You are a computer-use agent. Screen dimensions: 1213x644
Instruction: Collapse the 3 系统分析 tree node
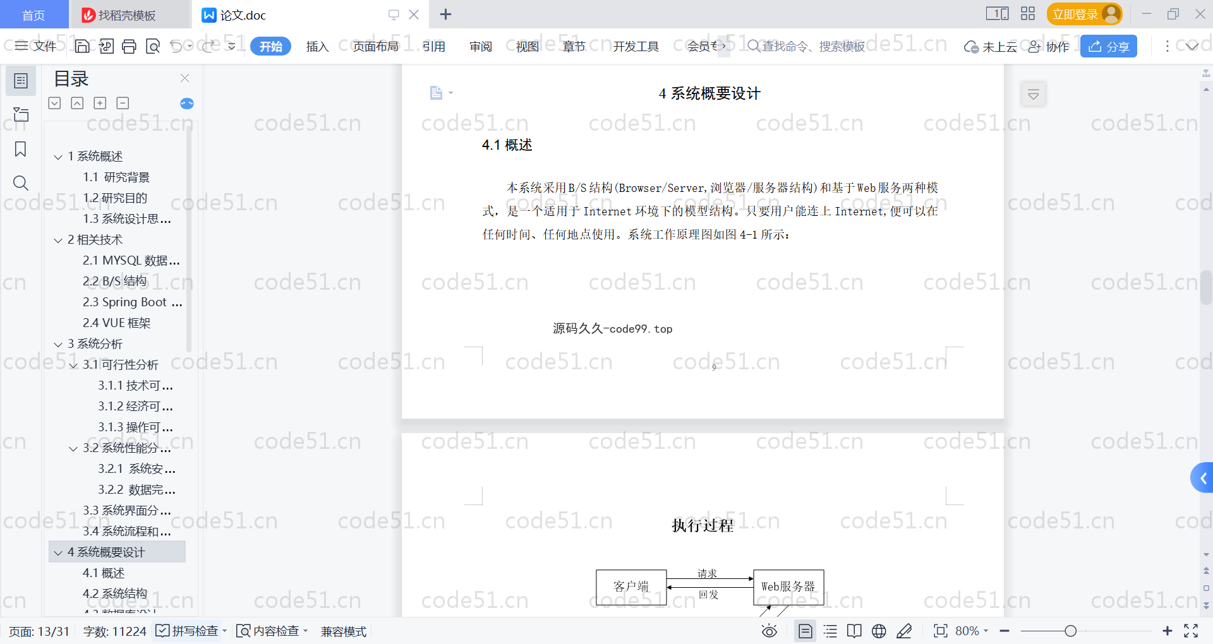(x=58, y=345)
